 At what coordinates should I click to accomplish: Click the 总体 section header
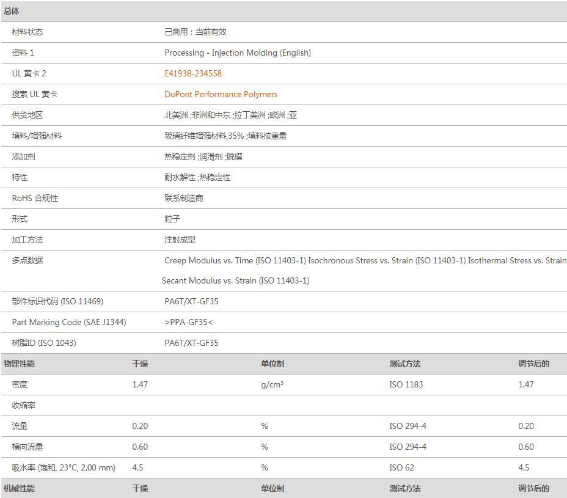12,11
